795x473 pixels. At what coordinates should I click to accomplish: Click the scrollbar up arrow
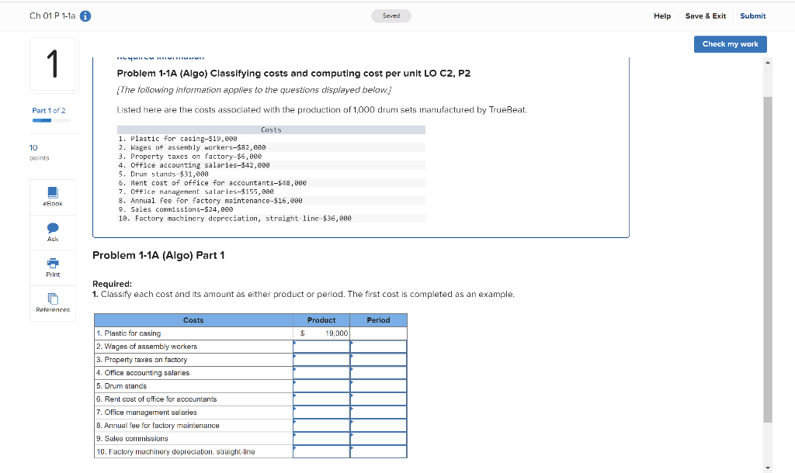[x=768, y=62]
